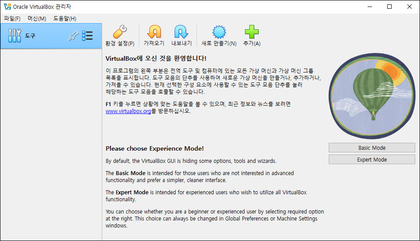
Task: Open 환경 설정(P) preferences wrench icon
Action: (120, 32)
